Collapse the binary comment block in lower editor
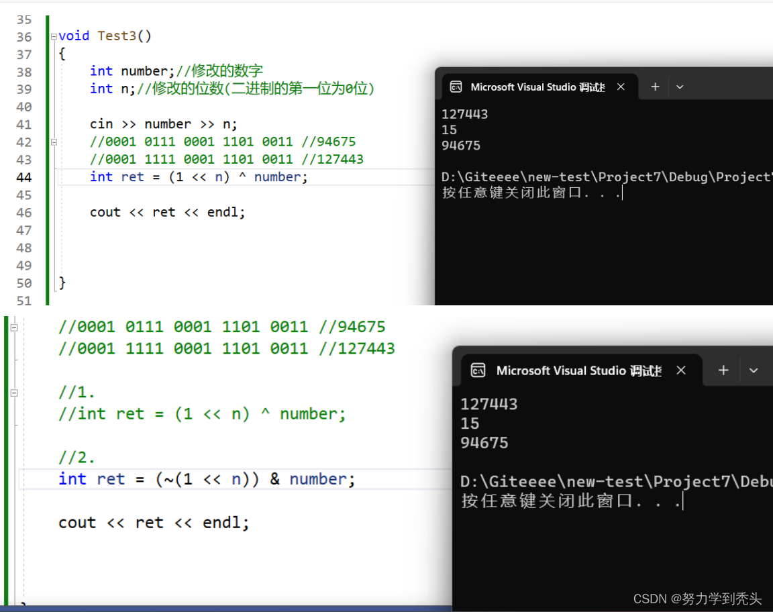 (14, 327)
